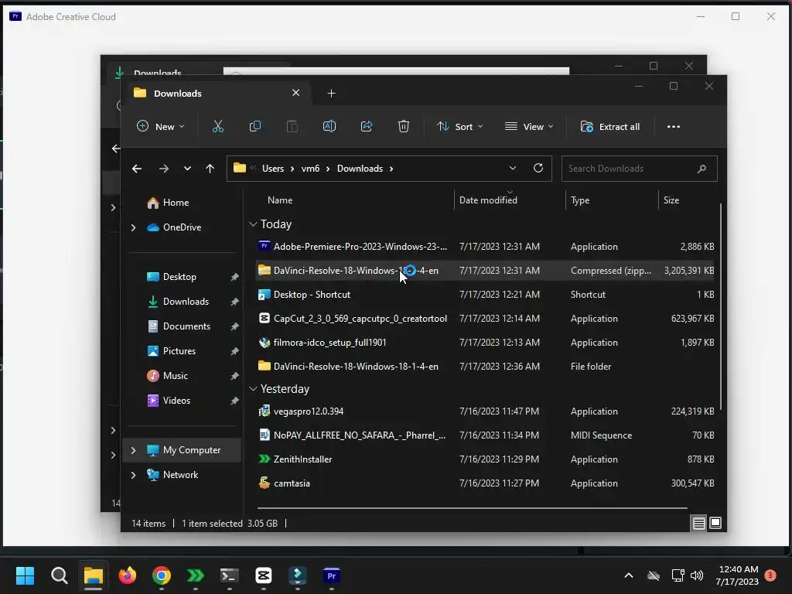
Task: Click the Copy icon in toolbar
Action: pos(255,126)
